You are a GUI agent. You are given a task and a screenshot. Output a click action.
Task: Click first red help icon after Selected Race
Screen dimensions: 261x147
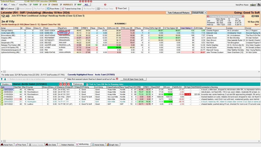[x=80, y=1]
